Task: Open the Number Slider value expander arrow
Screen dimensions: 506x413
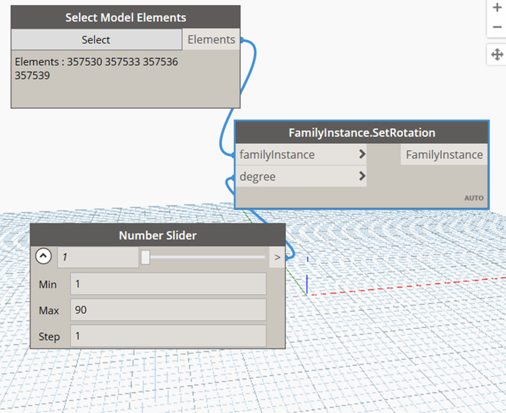Action: pos(278,257)
